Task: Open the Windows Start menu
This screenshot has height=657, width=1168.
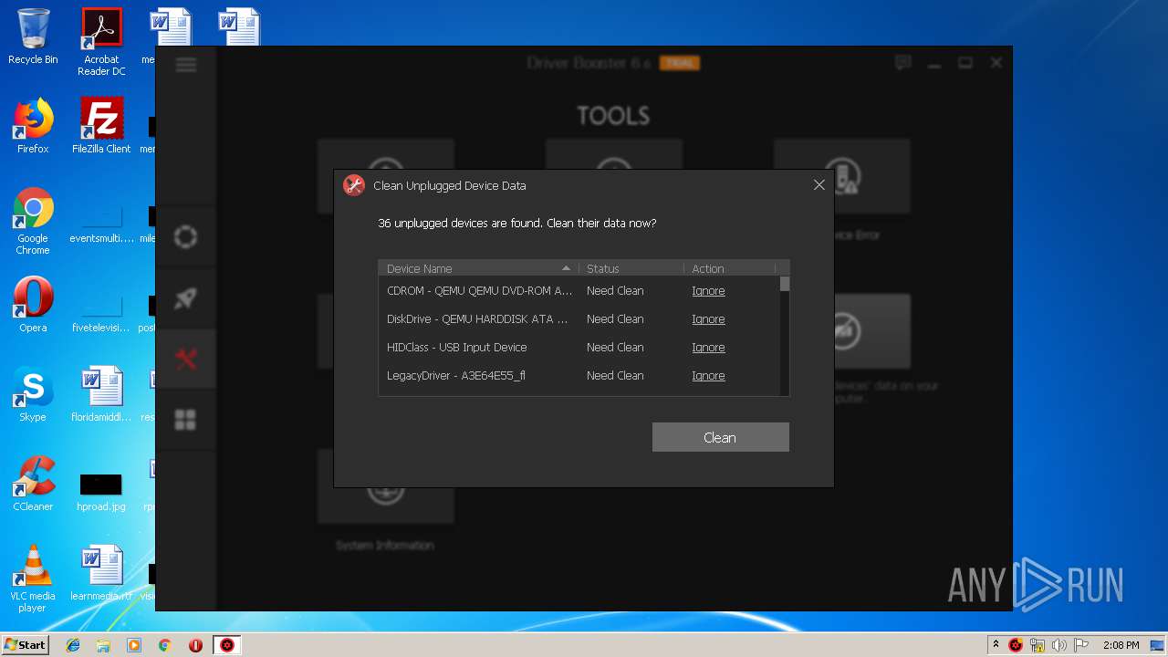Action: (x=25, y=644)
